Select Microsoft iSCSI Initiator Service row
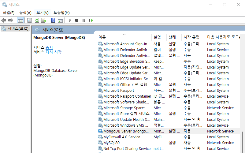The height and width of the screenshot is (153, 245). tap(169, 79)
